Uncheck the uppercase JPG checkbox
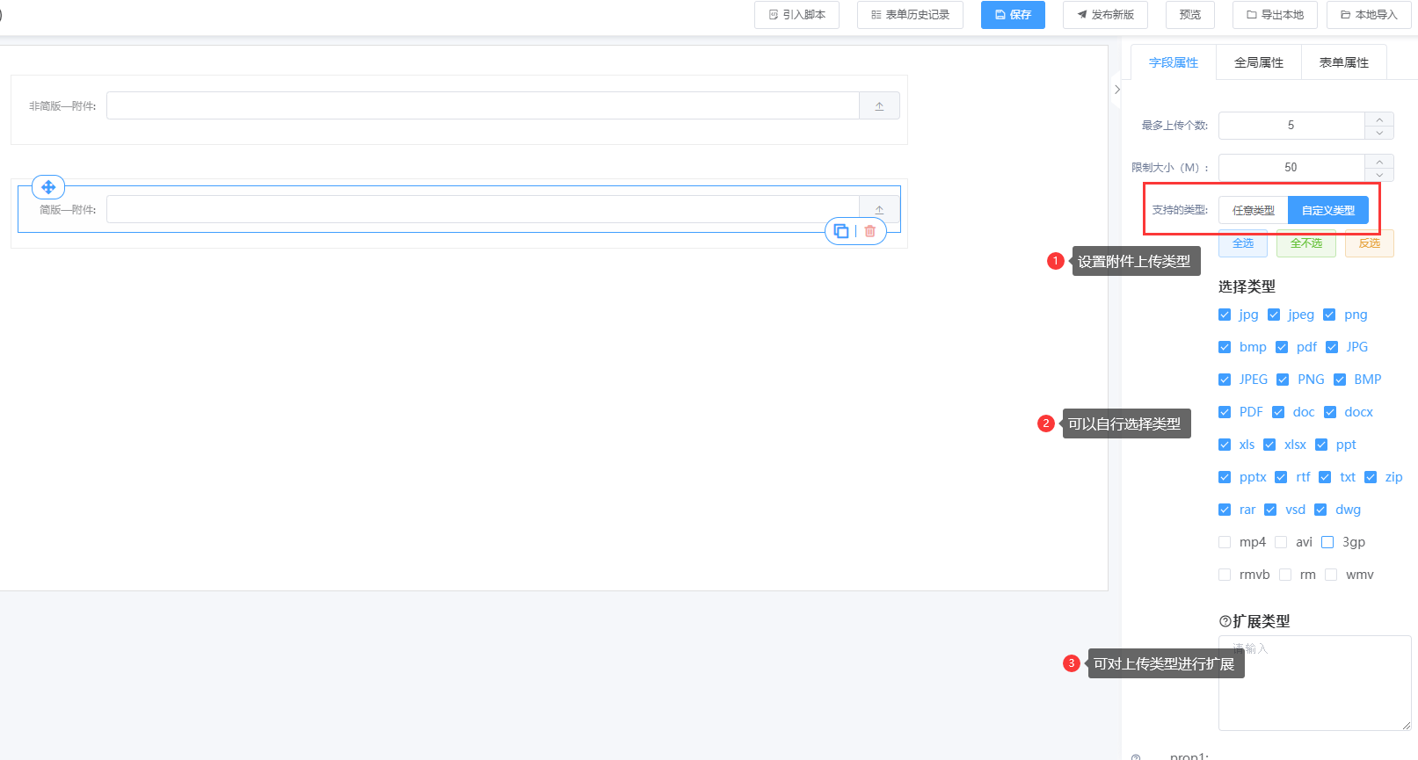This screenshot has width=1418, height=760. (1332, 347)
